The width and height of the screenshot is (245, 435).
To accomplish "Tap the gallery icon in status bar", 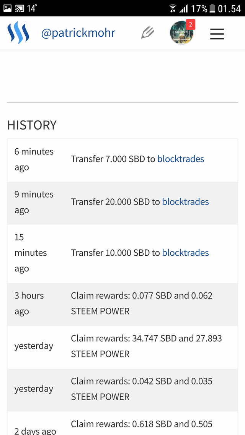I will pyautogui.click(x=8, y=8).
